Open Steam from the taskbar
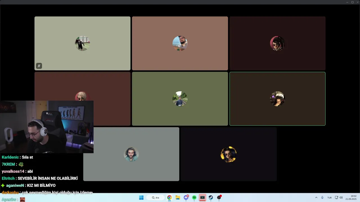360x202 pixels. coord(211,198)
